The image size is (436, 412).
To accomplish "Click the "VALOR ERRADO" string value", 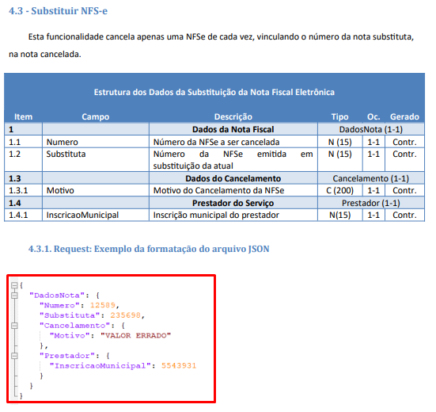I will pos(135,335).
